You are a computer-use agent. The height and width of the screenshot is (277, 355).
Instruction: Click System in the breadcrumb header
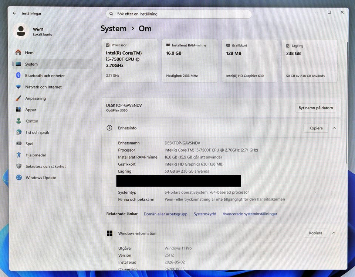(114, 28)
